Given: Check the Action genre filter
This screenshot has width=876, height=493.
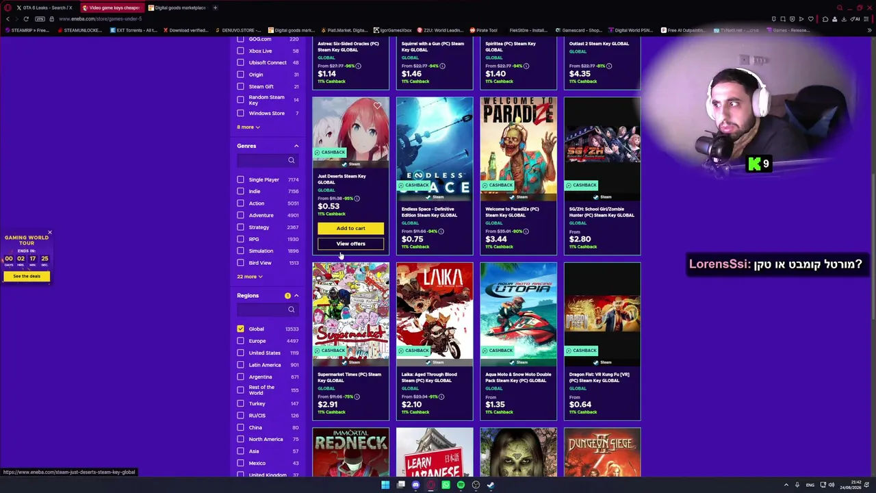Looking at the screenshot, I should [240, 203].
